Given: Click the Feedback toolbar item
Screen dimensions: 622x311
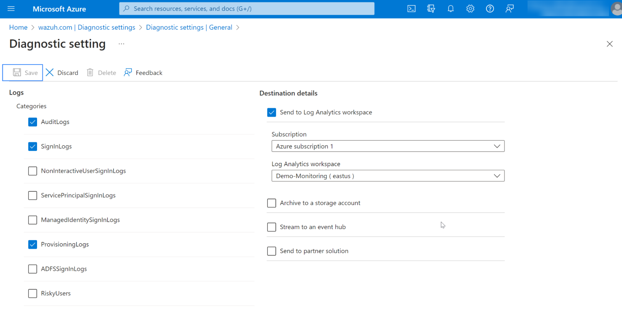Looking at the screenshot, I should coord(143,73).
